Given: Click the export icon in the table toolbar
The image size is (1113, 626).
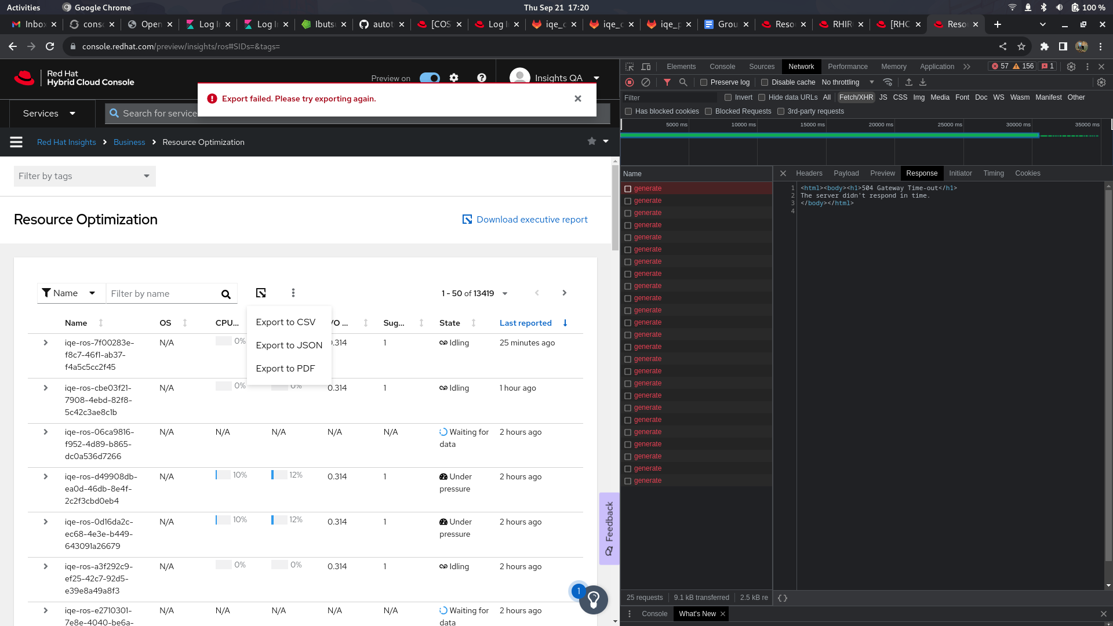Looking at the screenshot, I should pyautogui.click(x=261, y=293).
